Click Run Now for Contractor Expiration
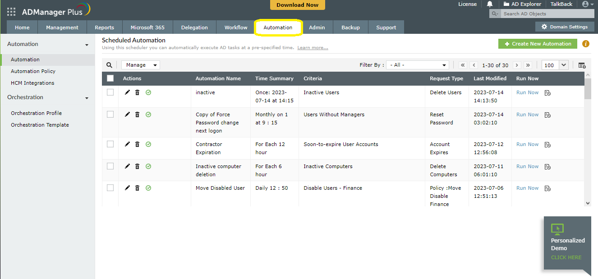The height and width of the screenshot is (279, 598). 527,144
